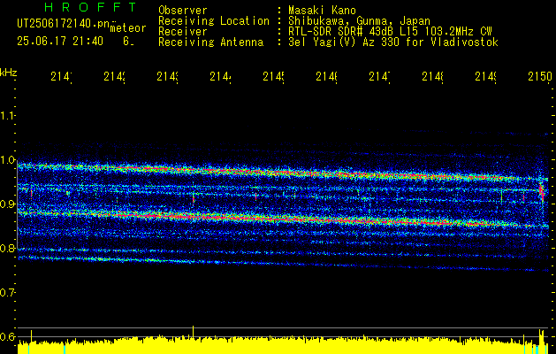Click observer name Masaki Kano
The height and width of the screenshot is (354, 556).
[x=322, y=10]
